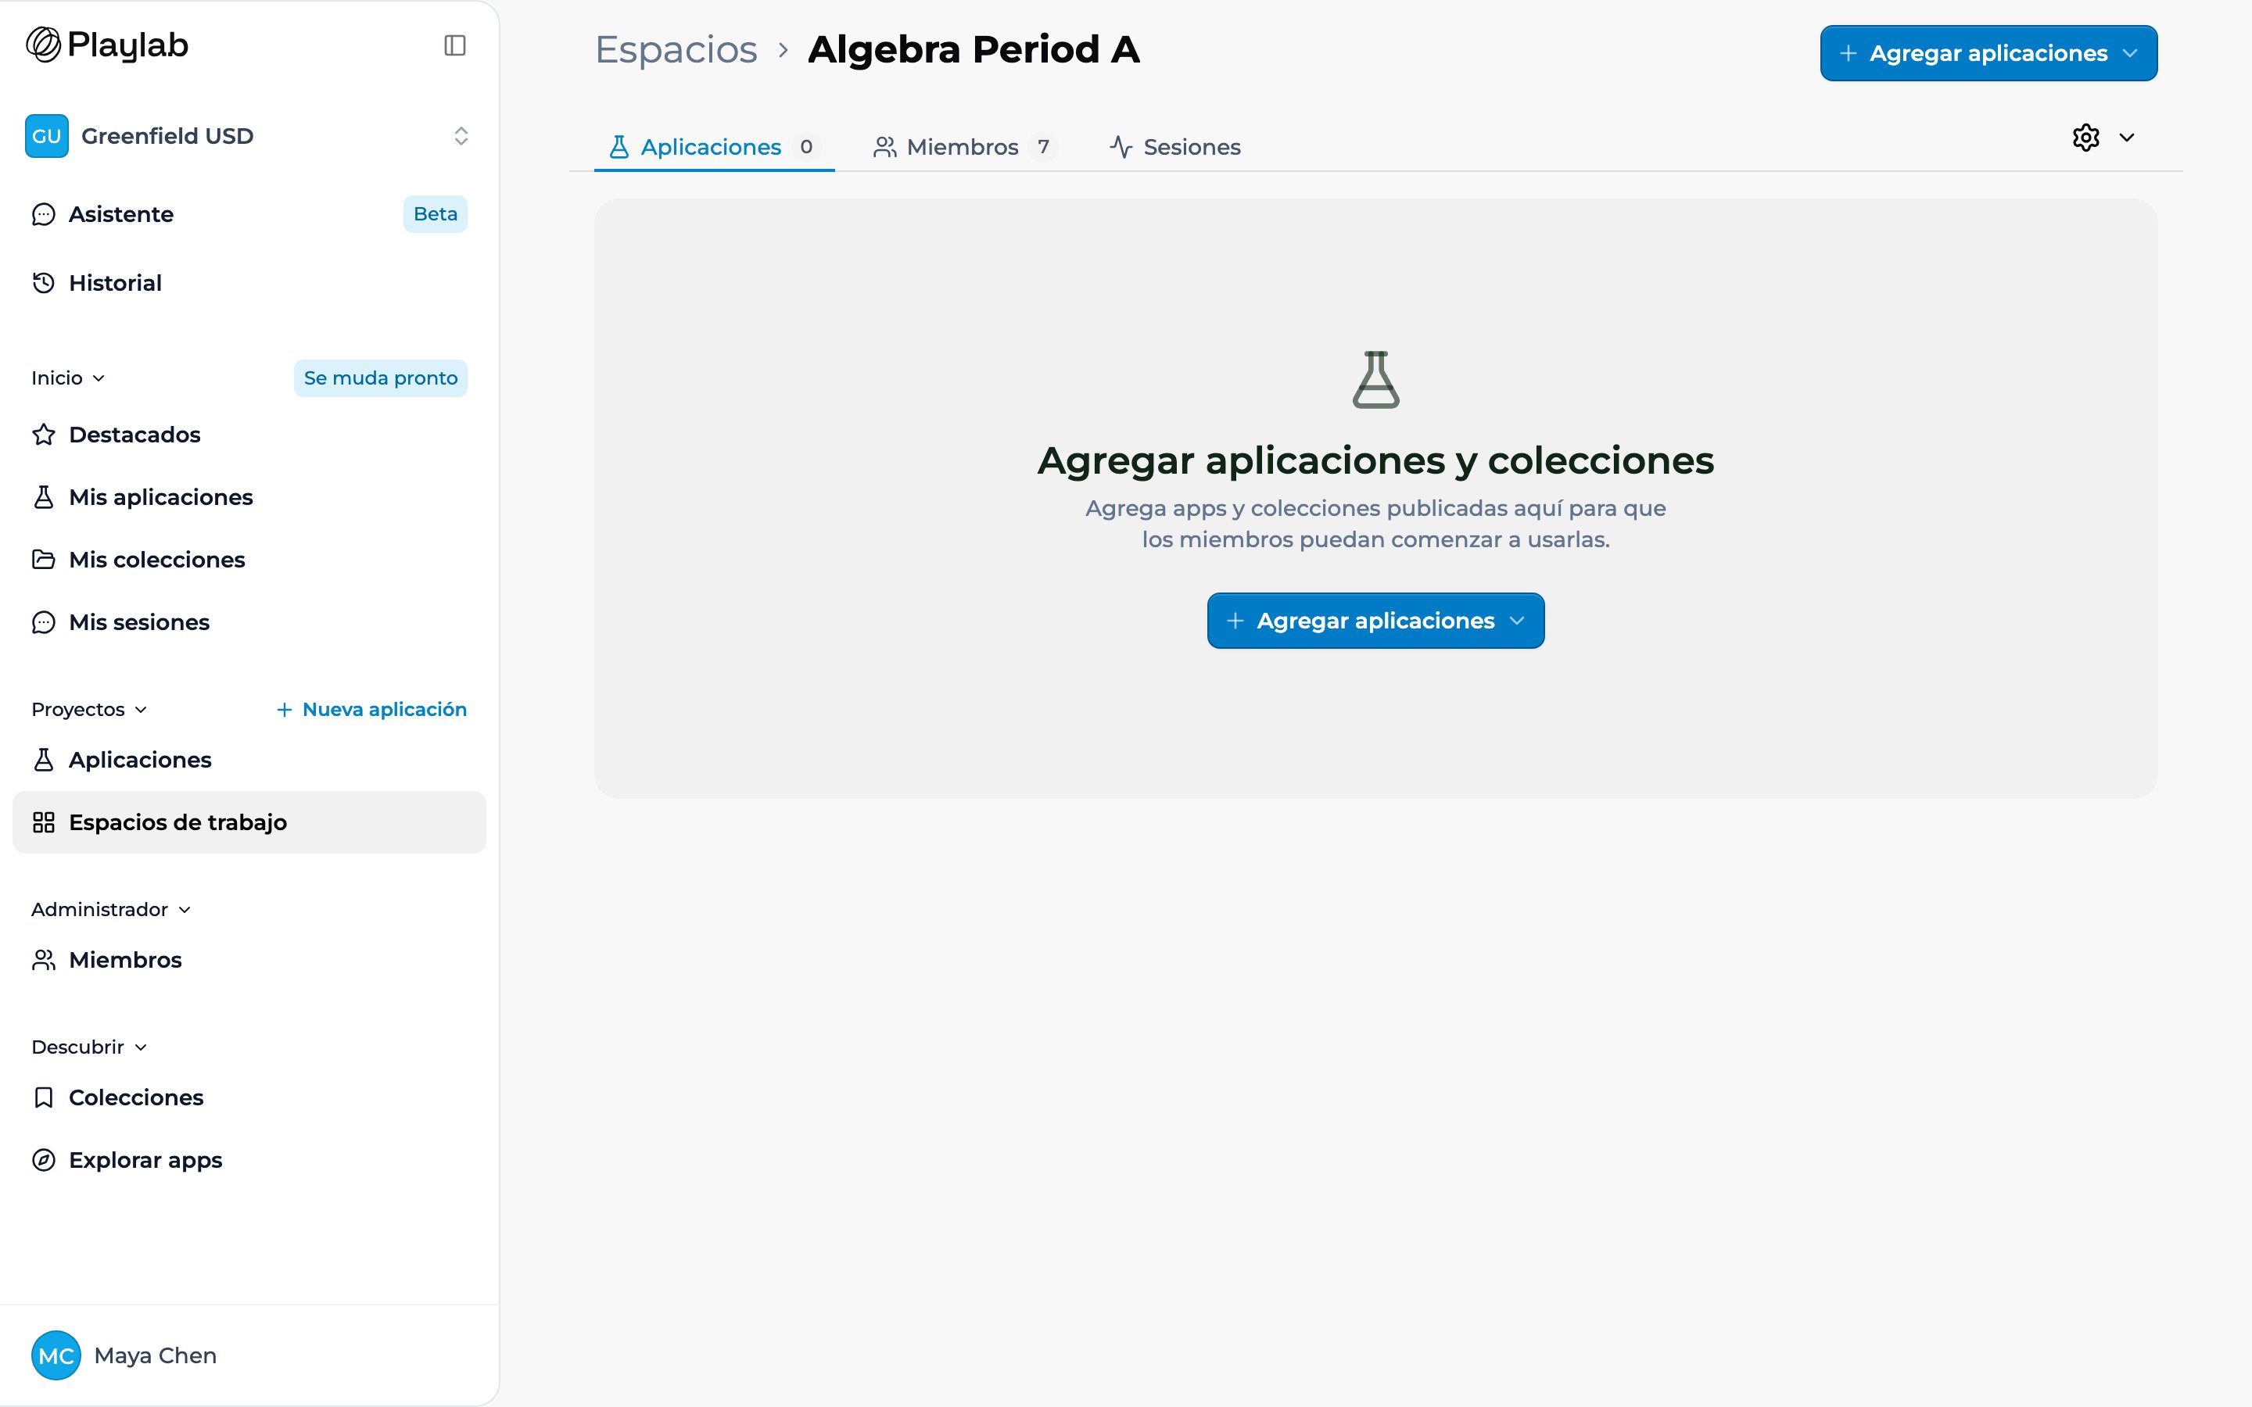Click the Destacados star icon

pyautogui.click(x=44, y=435)
